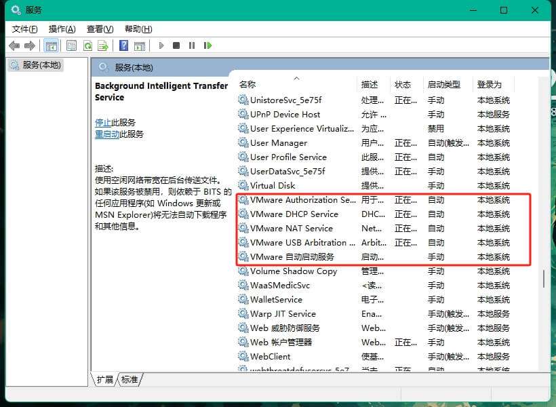Select the User Profile Service row
The image size is (556, 407).
point(374,157)
